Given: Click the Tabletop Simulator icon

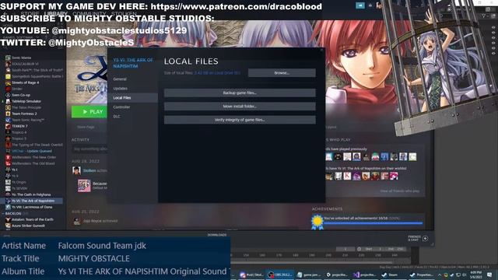Looking at the screenshot, I should [8, 101].
